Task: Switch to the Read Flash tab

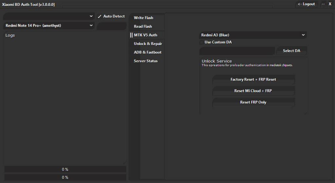Action: (143, 26)
